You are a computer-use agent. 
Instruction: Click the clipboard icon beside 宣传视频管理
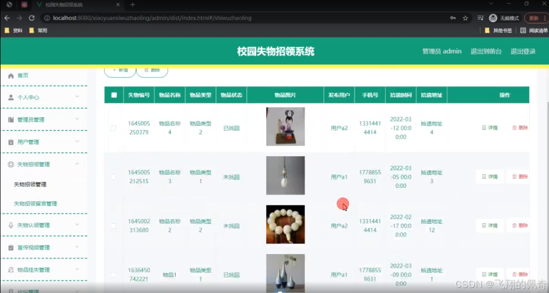11,247
